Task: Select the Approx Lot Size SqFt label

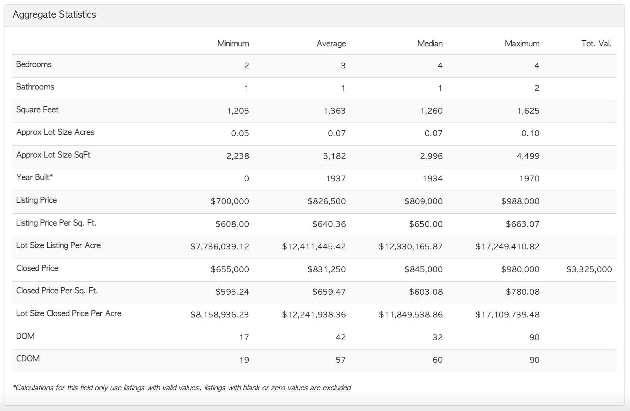Action: [53, 155]
